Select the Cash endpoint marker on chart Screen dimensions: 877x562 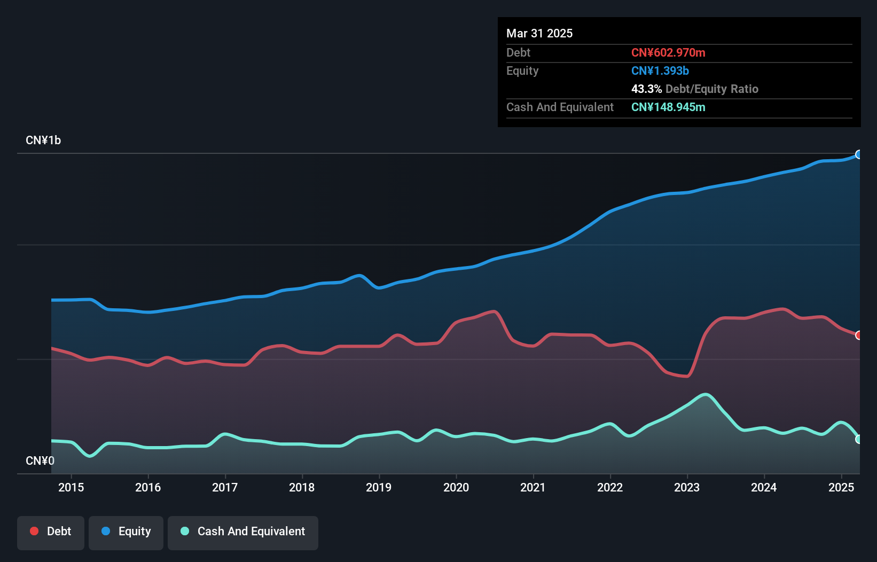pyautogui.click(x=859, y=439)
